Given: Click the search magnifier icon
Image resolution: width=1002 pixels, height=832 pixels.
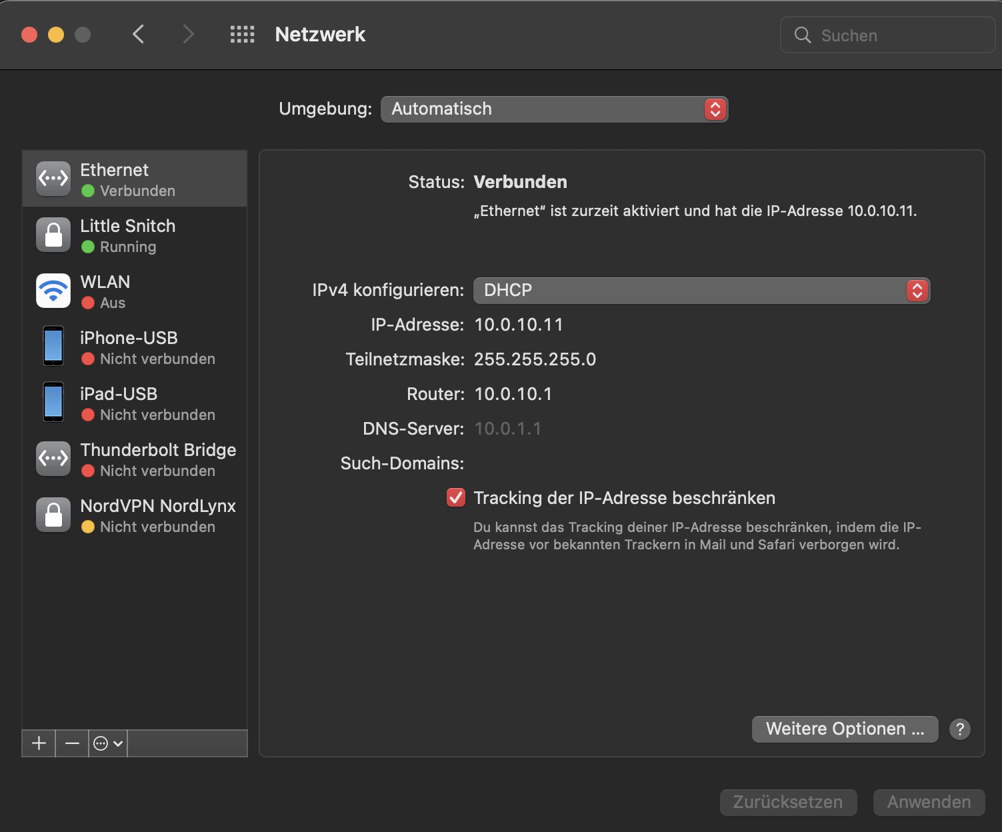Looking at the screenshot, I should point(803,35).
